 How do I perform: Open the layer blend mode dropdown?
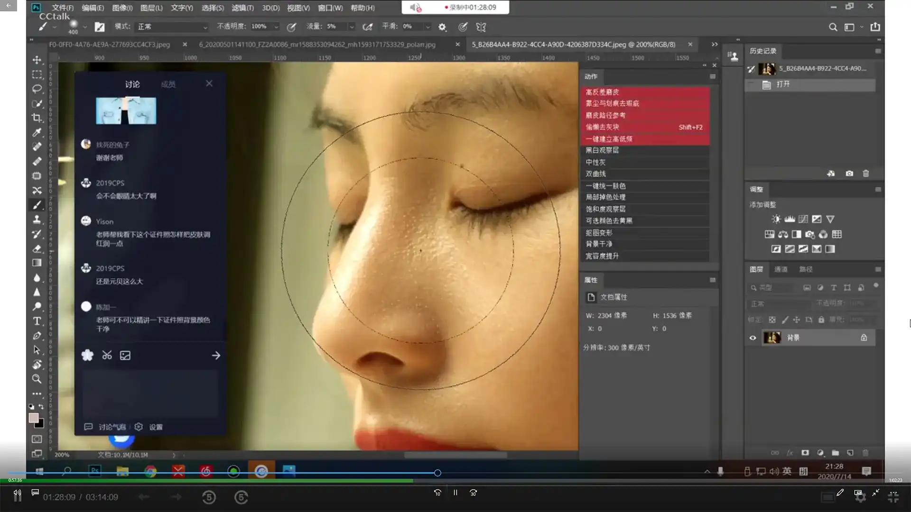click(778, 303)
